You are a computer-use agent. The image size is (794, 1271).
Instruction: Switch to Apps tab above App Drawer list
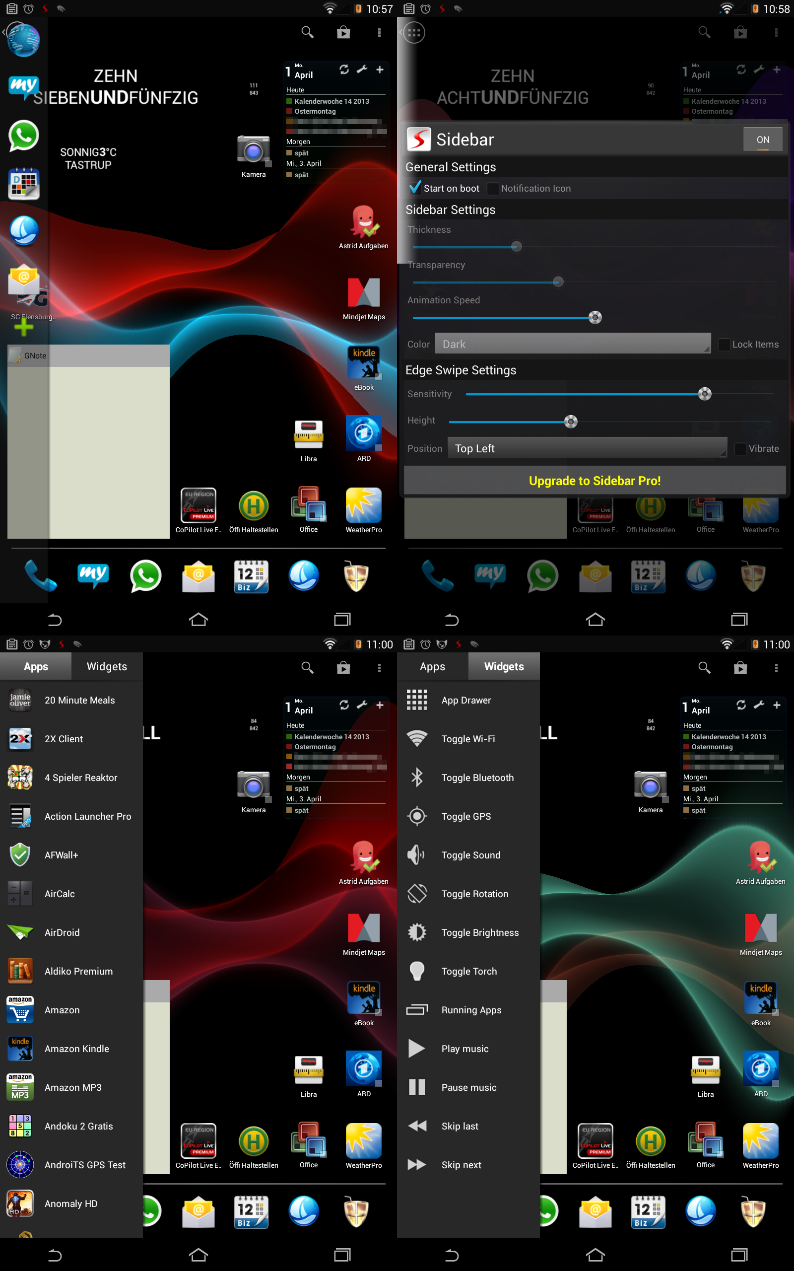pyautogui.click(x=433, y=666)
